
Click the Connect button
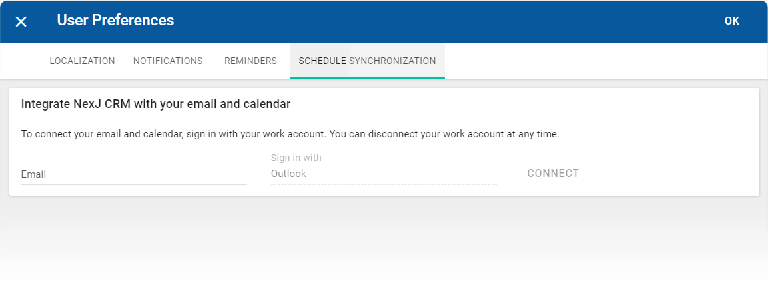tap(553, 174)
